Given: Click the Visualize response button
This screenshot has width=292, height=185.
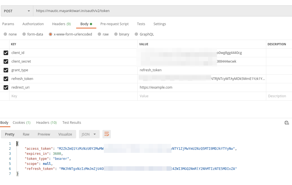Looking at the screenshot, I should 65,134.
